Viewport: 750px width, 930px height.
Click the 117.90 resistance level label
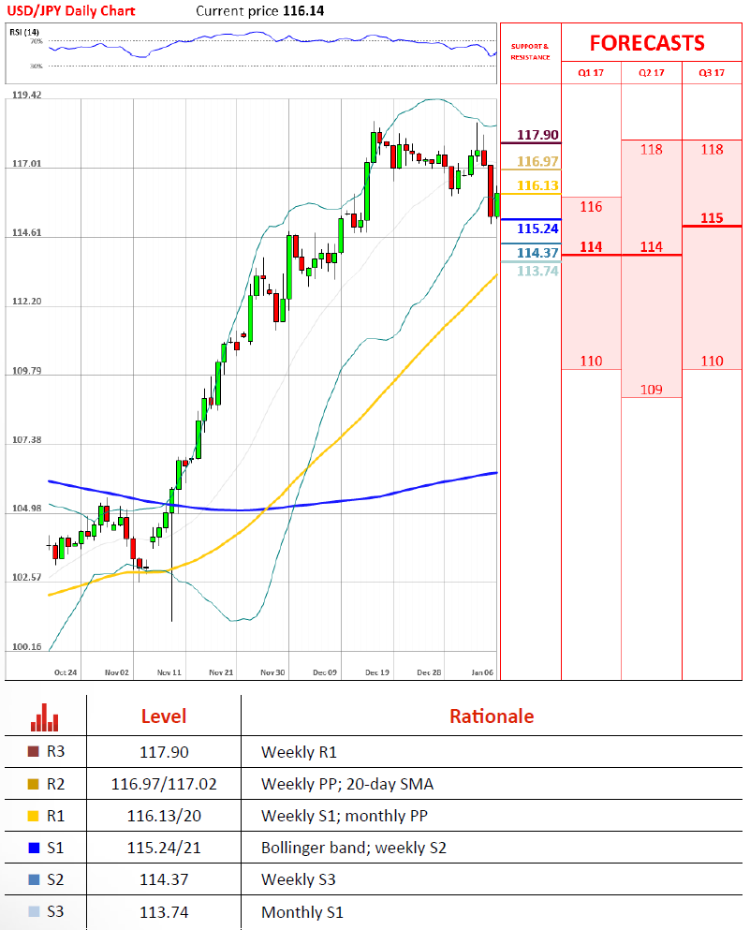(537, 135)
